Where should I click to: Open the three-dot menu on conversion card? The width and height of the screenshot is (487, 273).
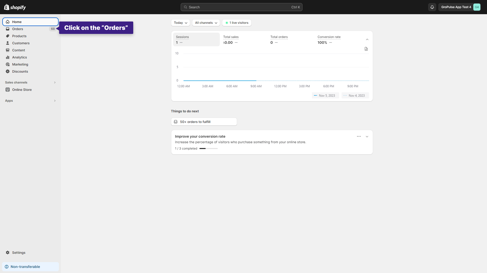(x=359, y=136)
